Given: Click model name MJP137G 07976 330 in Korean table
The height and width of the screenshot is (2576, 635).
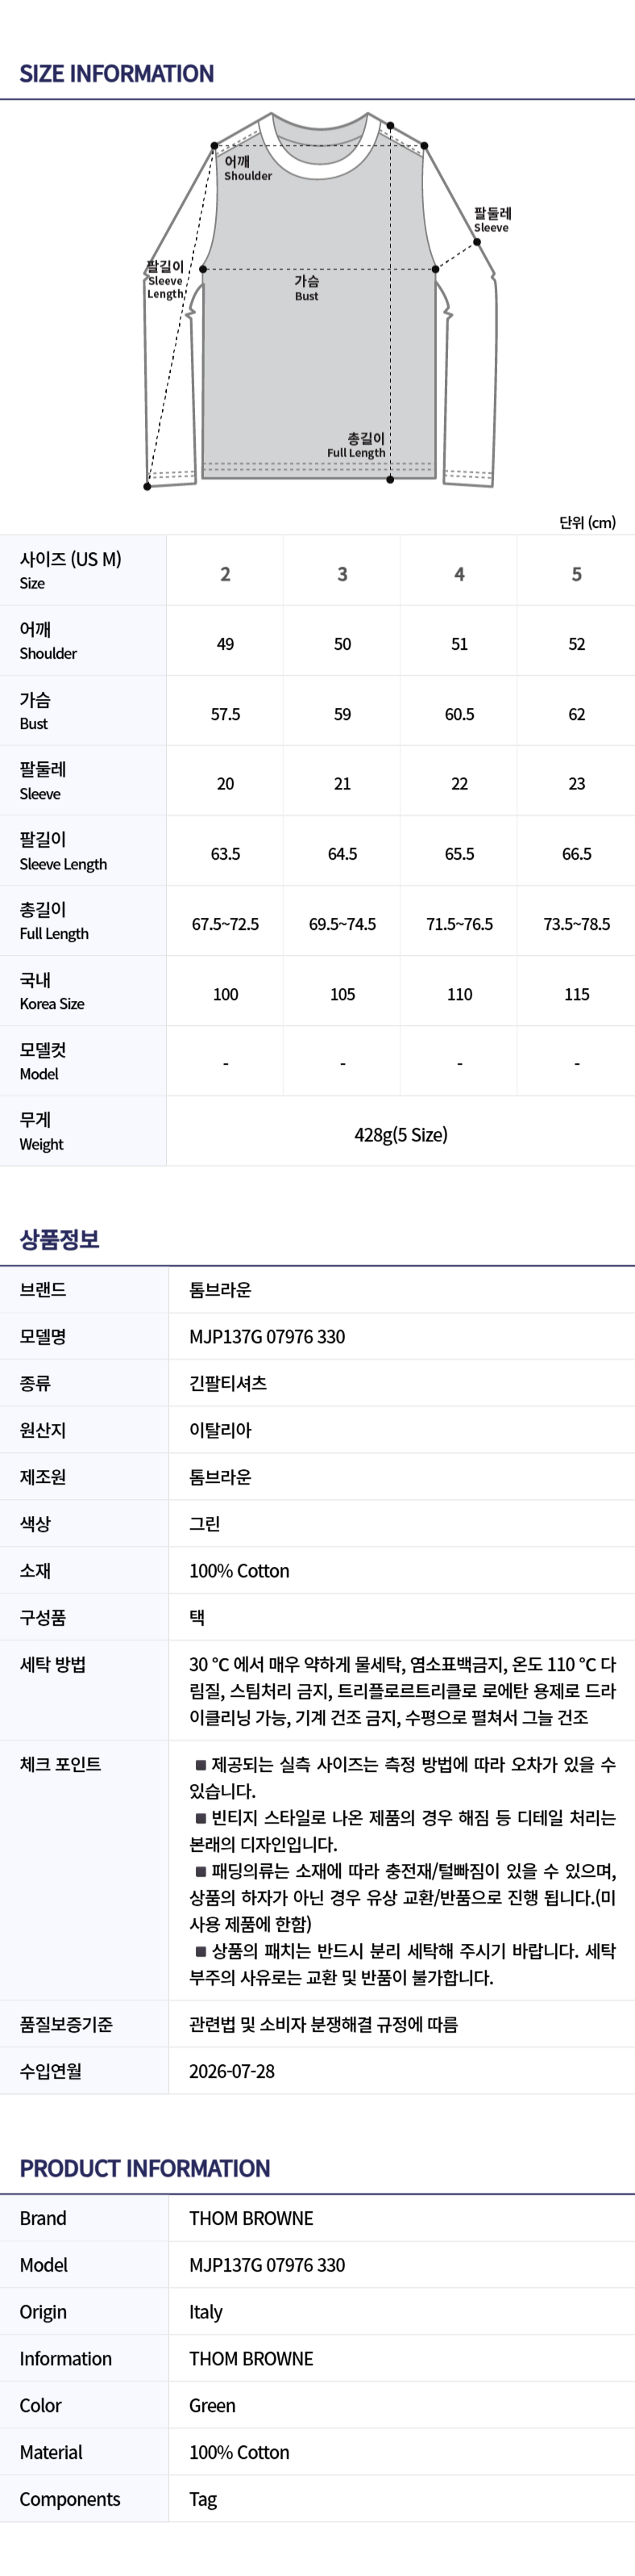Looking at the screenshot, I should click(268, 1336).
